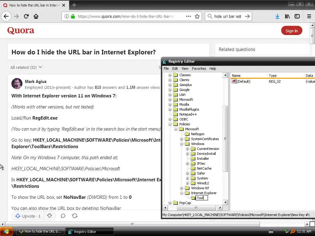This screenshot has height=236, width=315.
Task: Reload the Quora page
Action: click(x=26, y=16)
